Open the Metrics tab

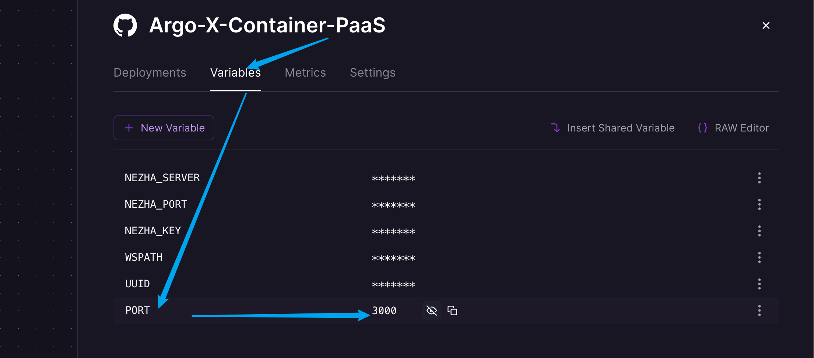click(305, 73)
